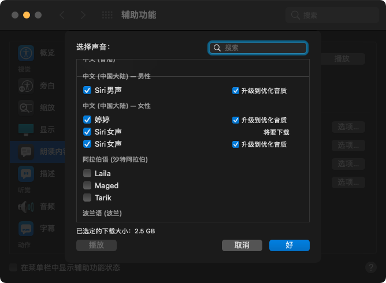Click the grid show-all icon in toolbar
The width and height of the screenshot is (386, 283).
(107, 15)
